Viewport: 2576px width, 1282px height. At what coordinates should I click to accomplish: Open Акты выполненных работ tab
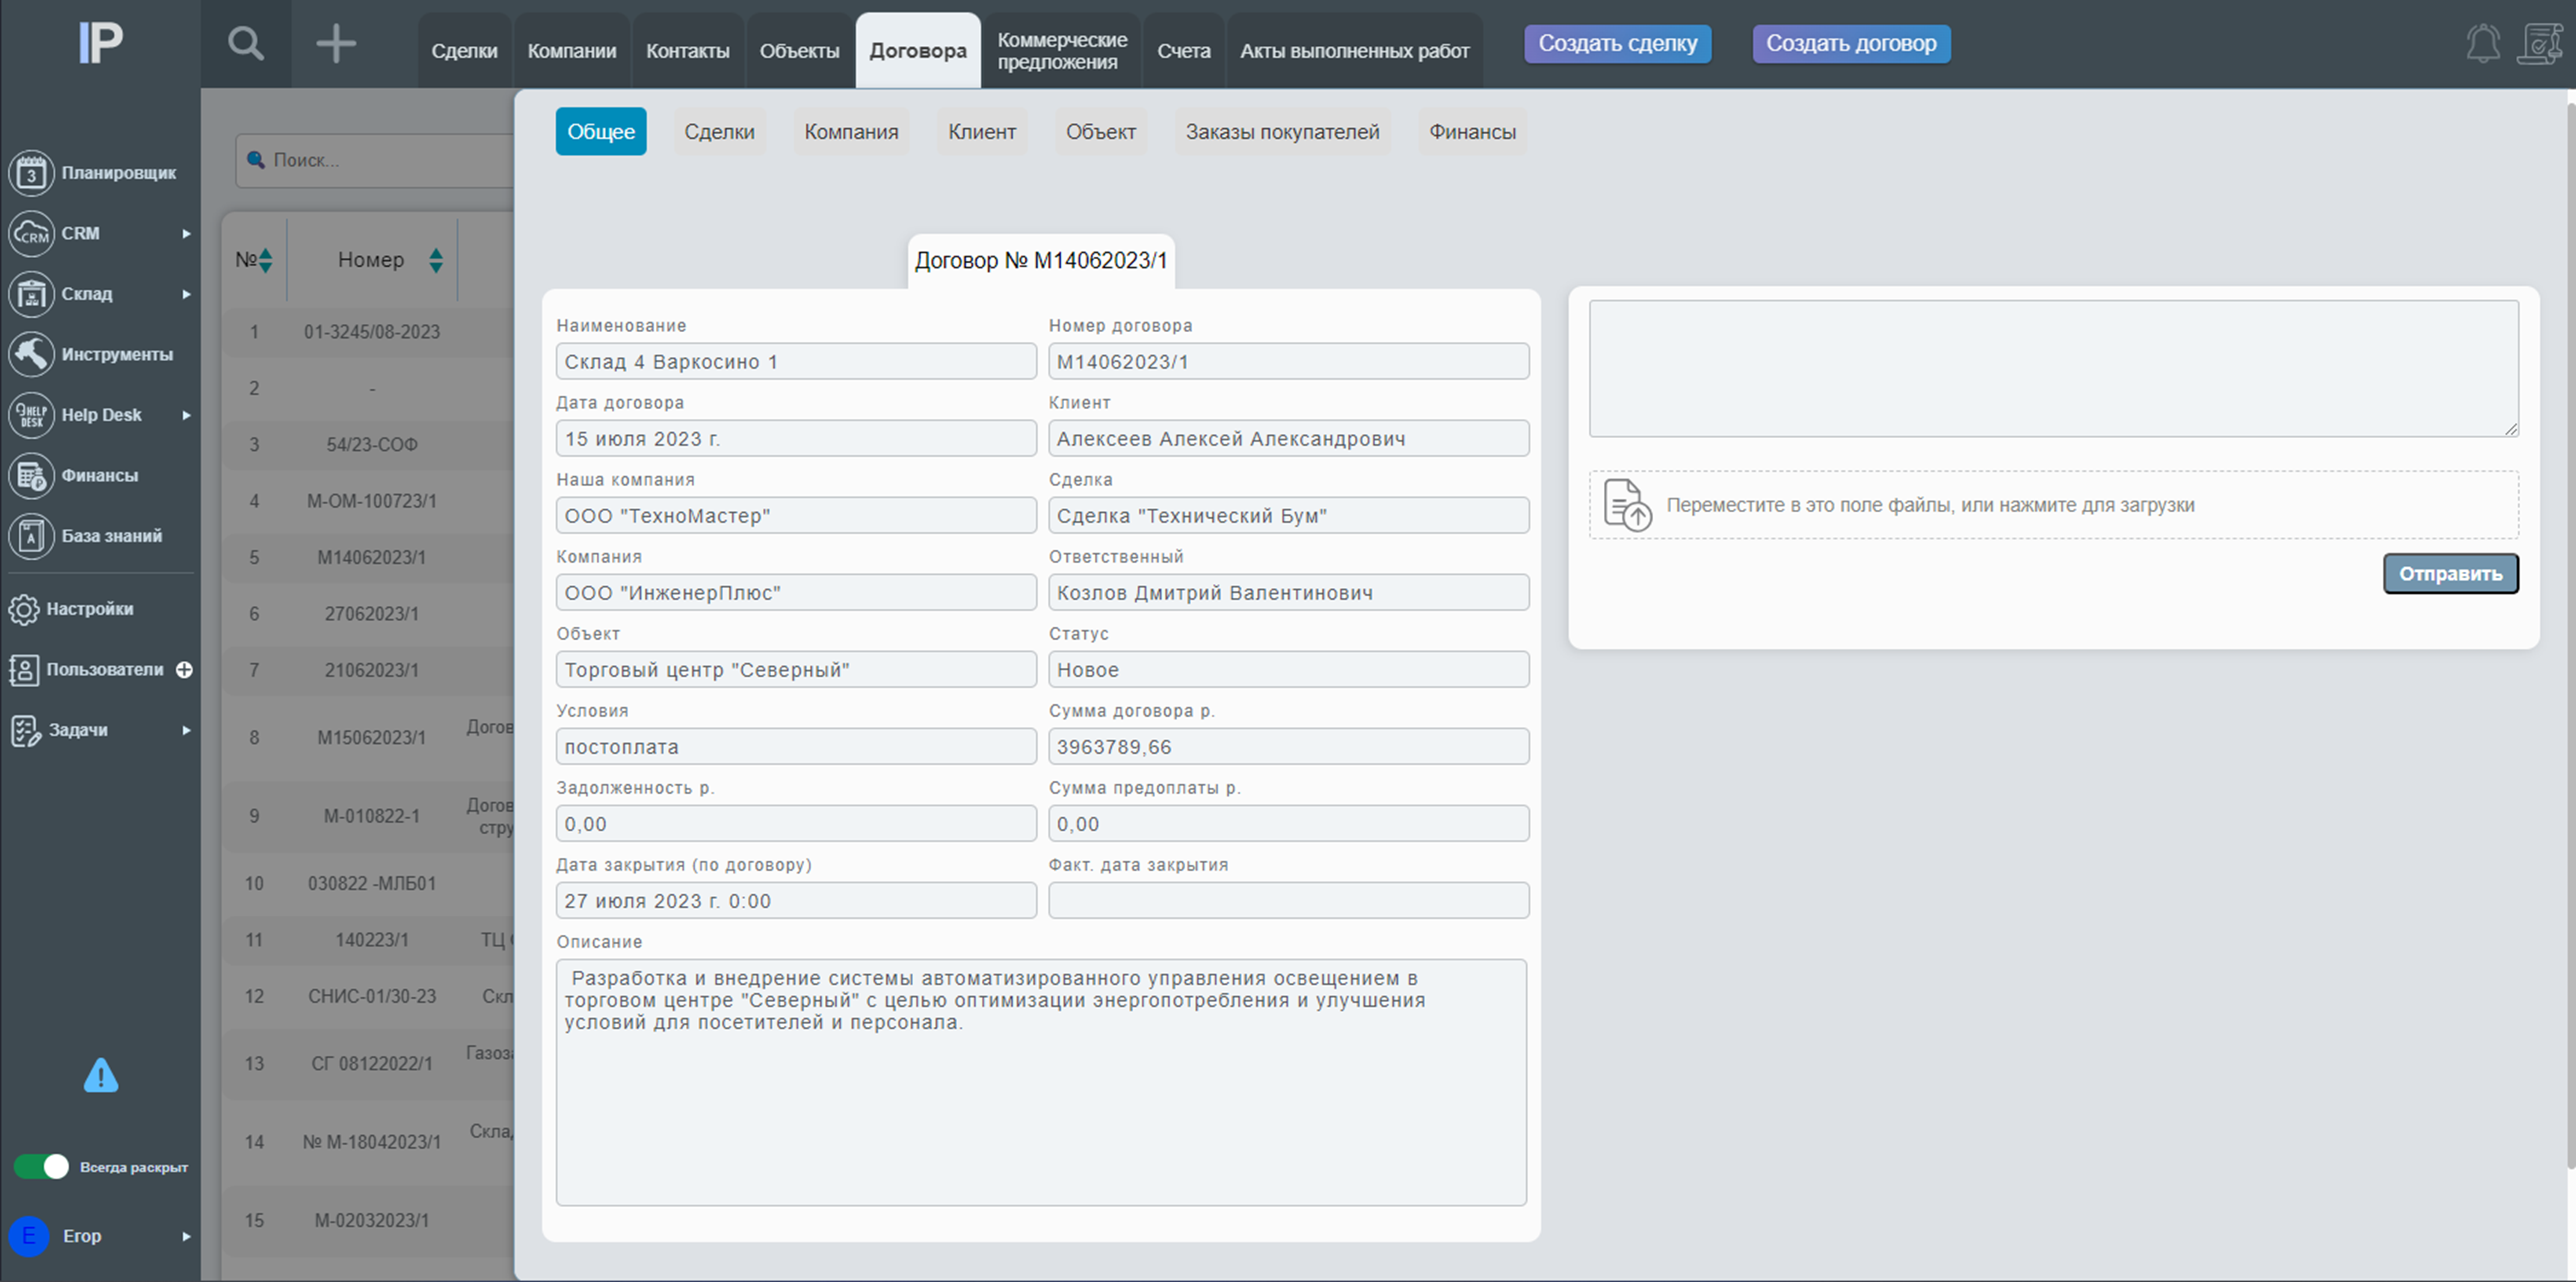[1355, 50]
